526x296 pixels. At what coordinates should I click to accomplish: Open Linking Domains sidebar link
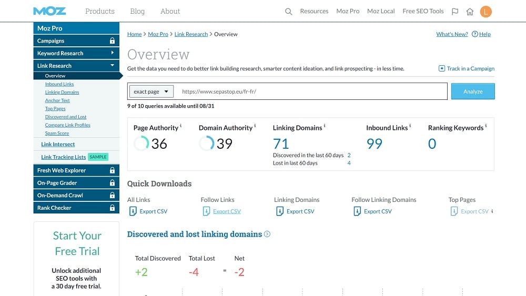(62, 92)
